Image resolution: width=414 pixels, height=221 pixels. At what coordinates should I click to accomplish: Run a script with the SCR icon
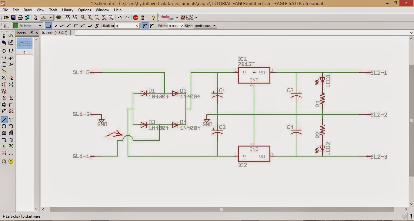pos(67,17)
